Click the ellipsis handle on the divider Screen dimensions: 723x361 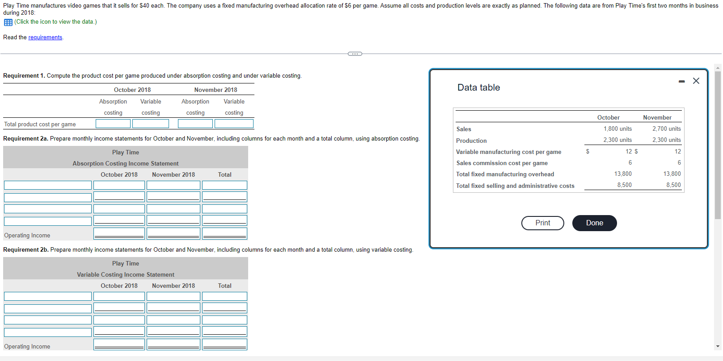355,54
